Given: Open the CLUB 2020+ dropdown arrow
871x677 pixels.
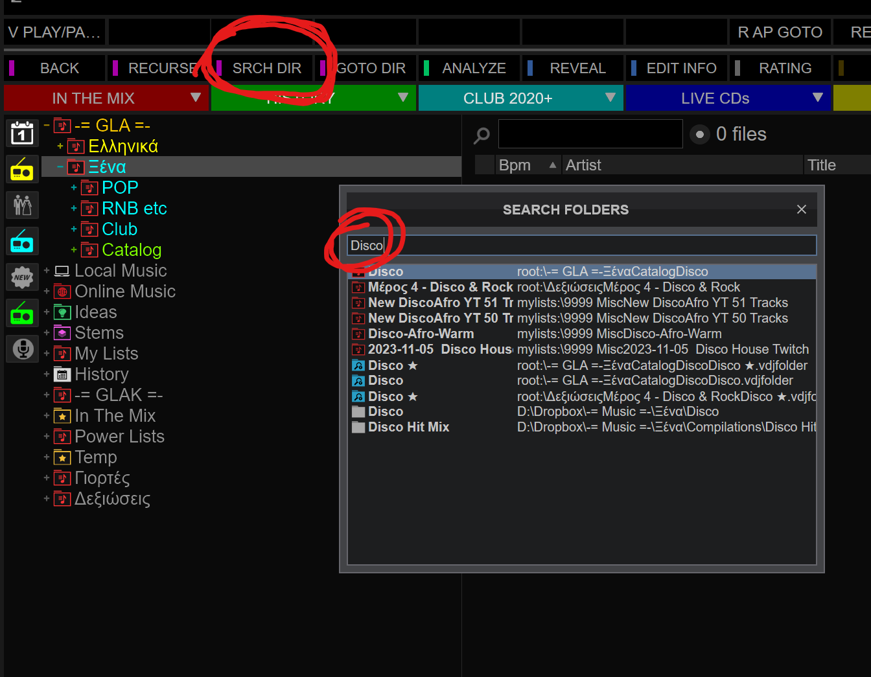Looking at the screenshot, I should pos(610,98).
